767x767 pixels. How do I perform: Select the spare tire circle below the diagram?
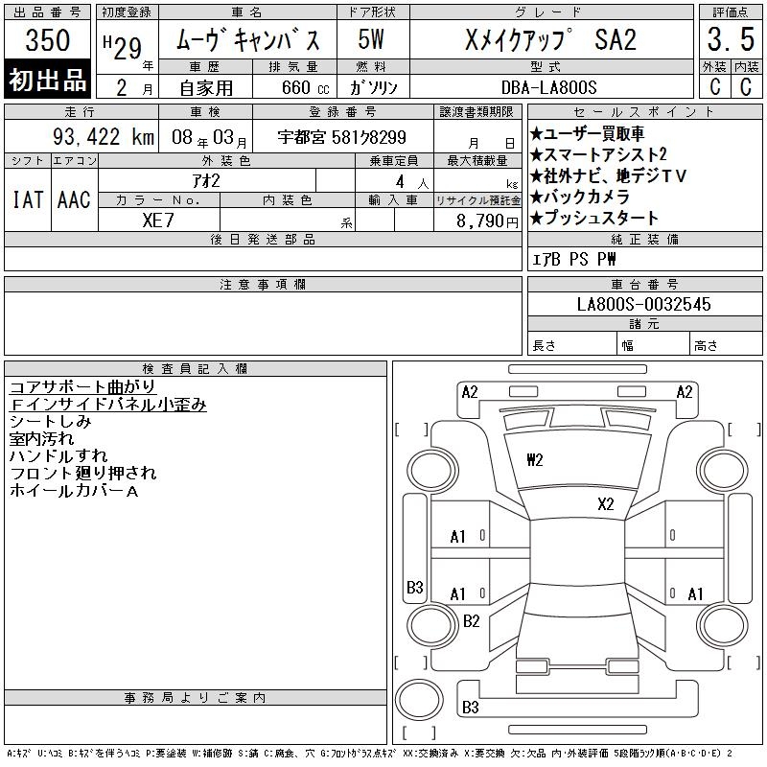coord(419,700)
